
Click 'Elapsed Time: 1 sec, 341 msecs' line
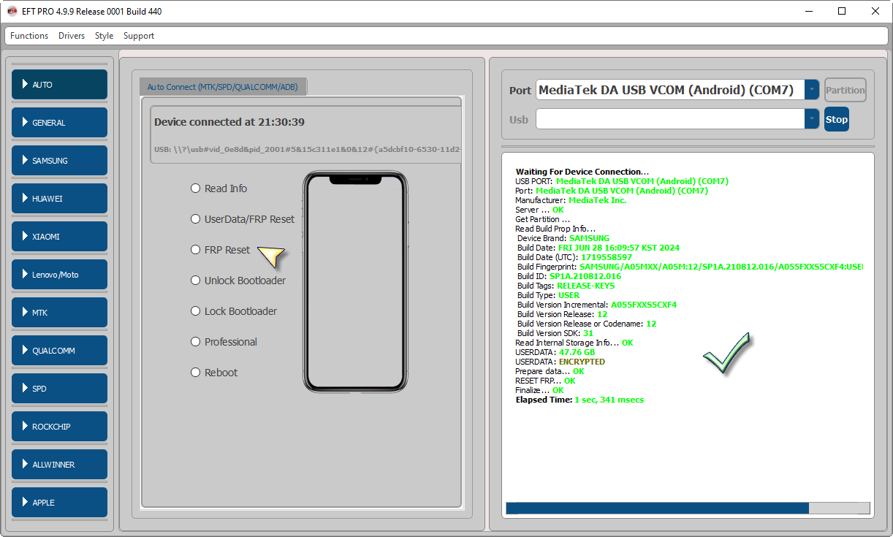(579, 400)
